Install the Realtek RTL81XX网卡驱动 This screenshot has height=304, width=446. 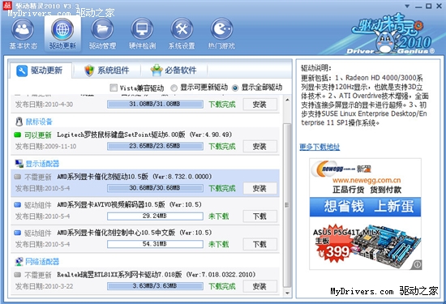coord(259,286)
